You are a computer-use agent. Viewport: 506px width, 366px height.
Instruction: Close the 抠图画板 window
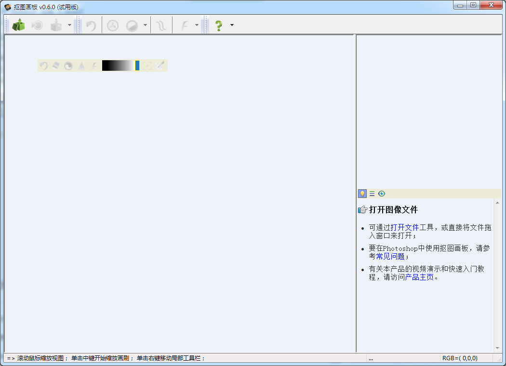pyautogui.click(x=491, y=5)
